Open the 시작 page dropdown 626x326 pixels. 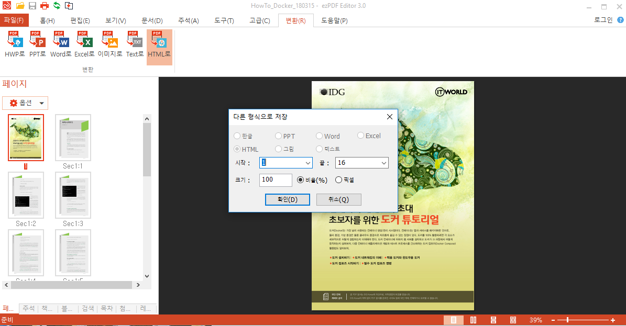(x=308, y=163)
